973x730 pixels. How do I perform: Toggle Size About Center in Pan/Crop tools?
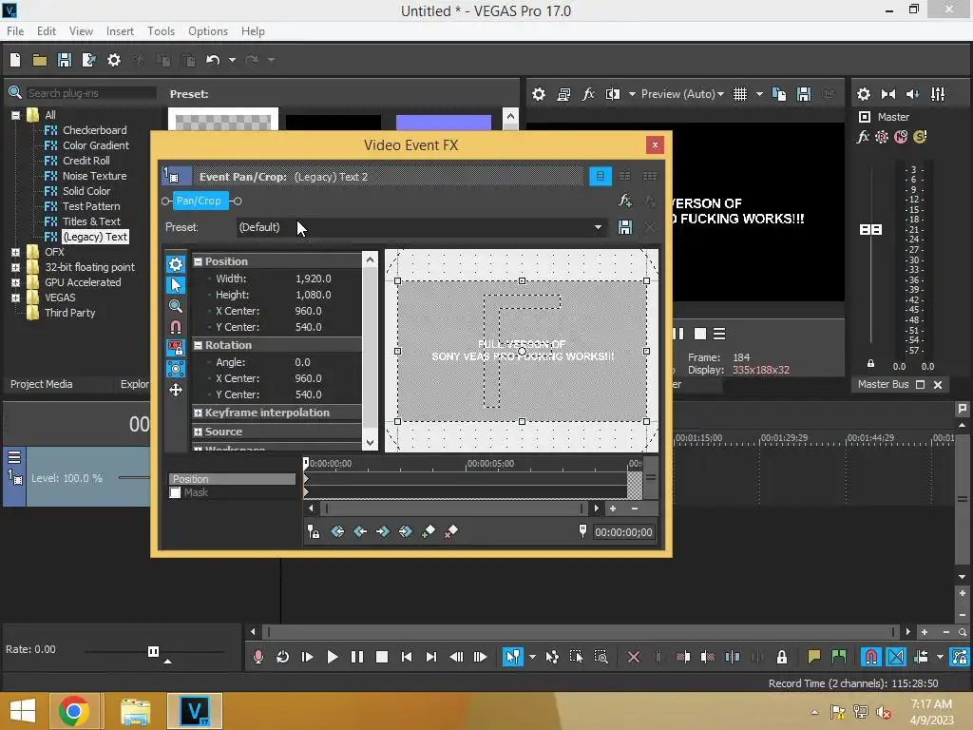pos(176,369)
